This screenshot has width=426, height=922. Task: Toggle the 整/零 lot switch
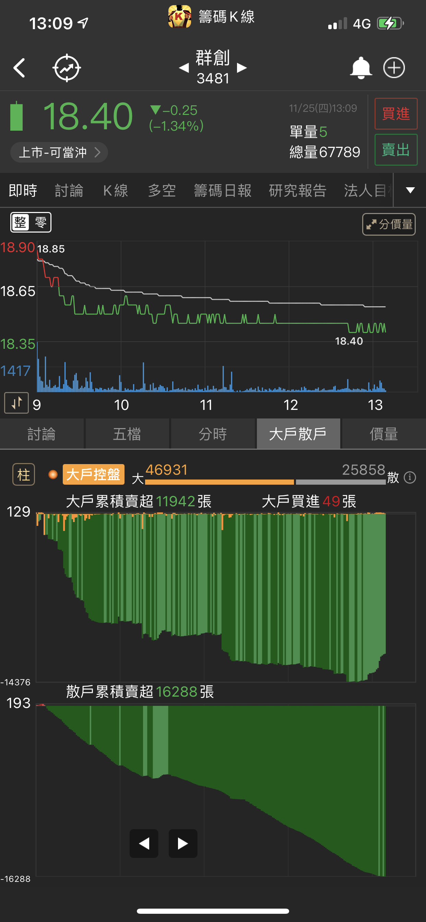(31, 222)
